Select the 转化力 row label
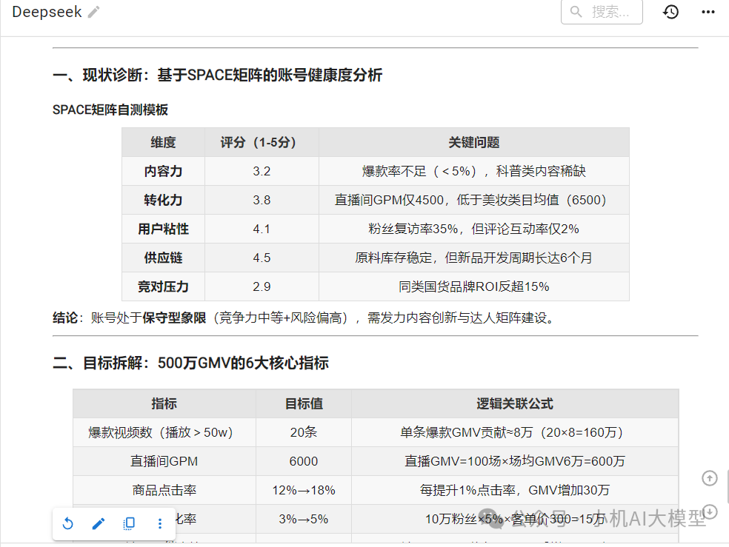Screen dimensions: 729x547 (163, 200)
